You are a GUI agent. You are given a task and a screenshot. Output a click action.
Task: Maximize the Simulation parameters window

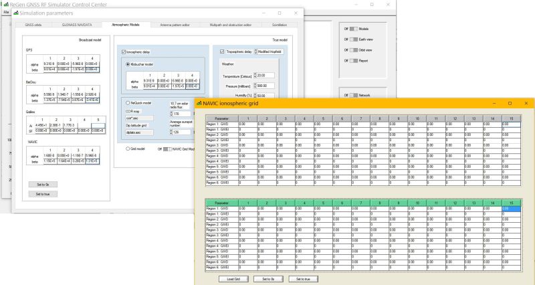point(279,13)
